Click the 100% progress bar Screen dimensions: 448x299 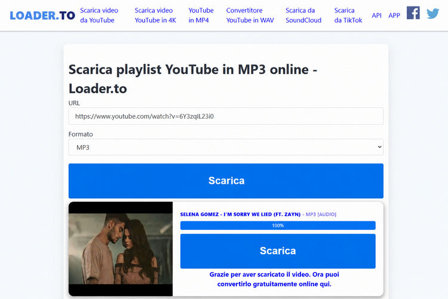coord(278,226)
